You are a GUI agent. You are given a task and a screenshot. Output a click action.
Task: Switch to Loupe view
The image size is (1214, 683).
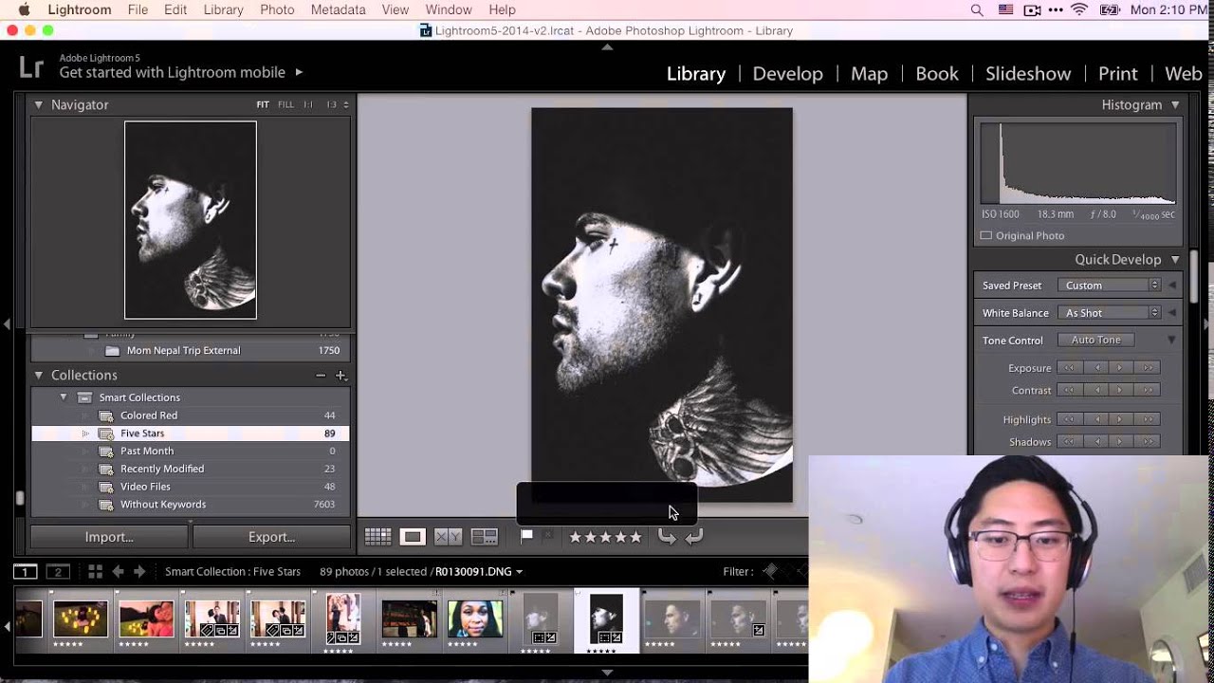[x=413, y=537]
